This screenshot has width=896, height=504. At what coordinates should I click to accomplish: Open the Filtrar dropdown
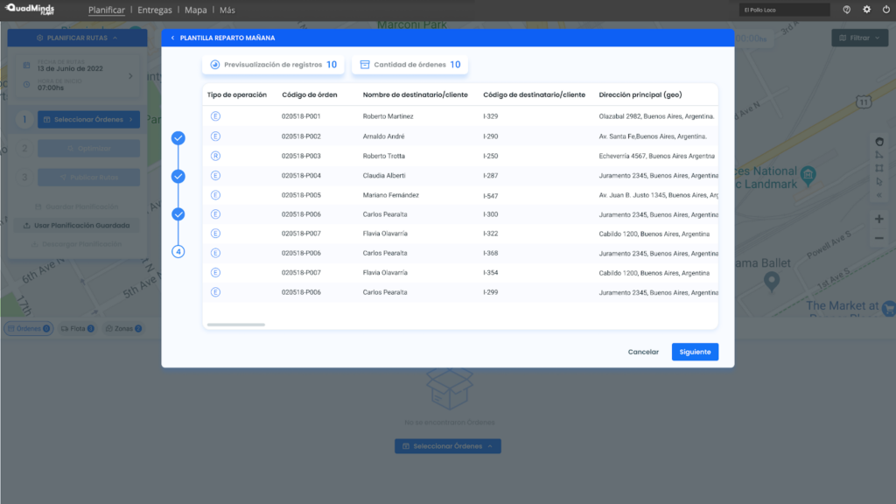(x=859, y=38)
